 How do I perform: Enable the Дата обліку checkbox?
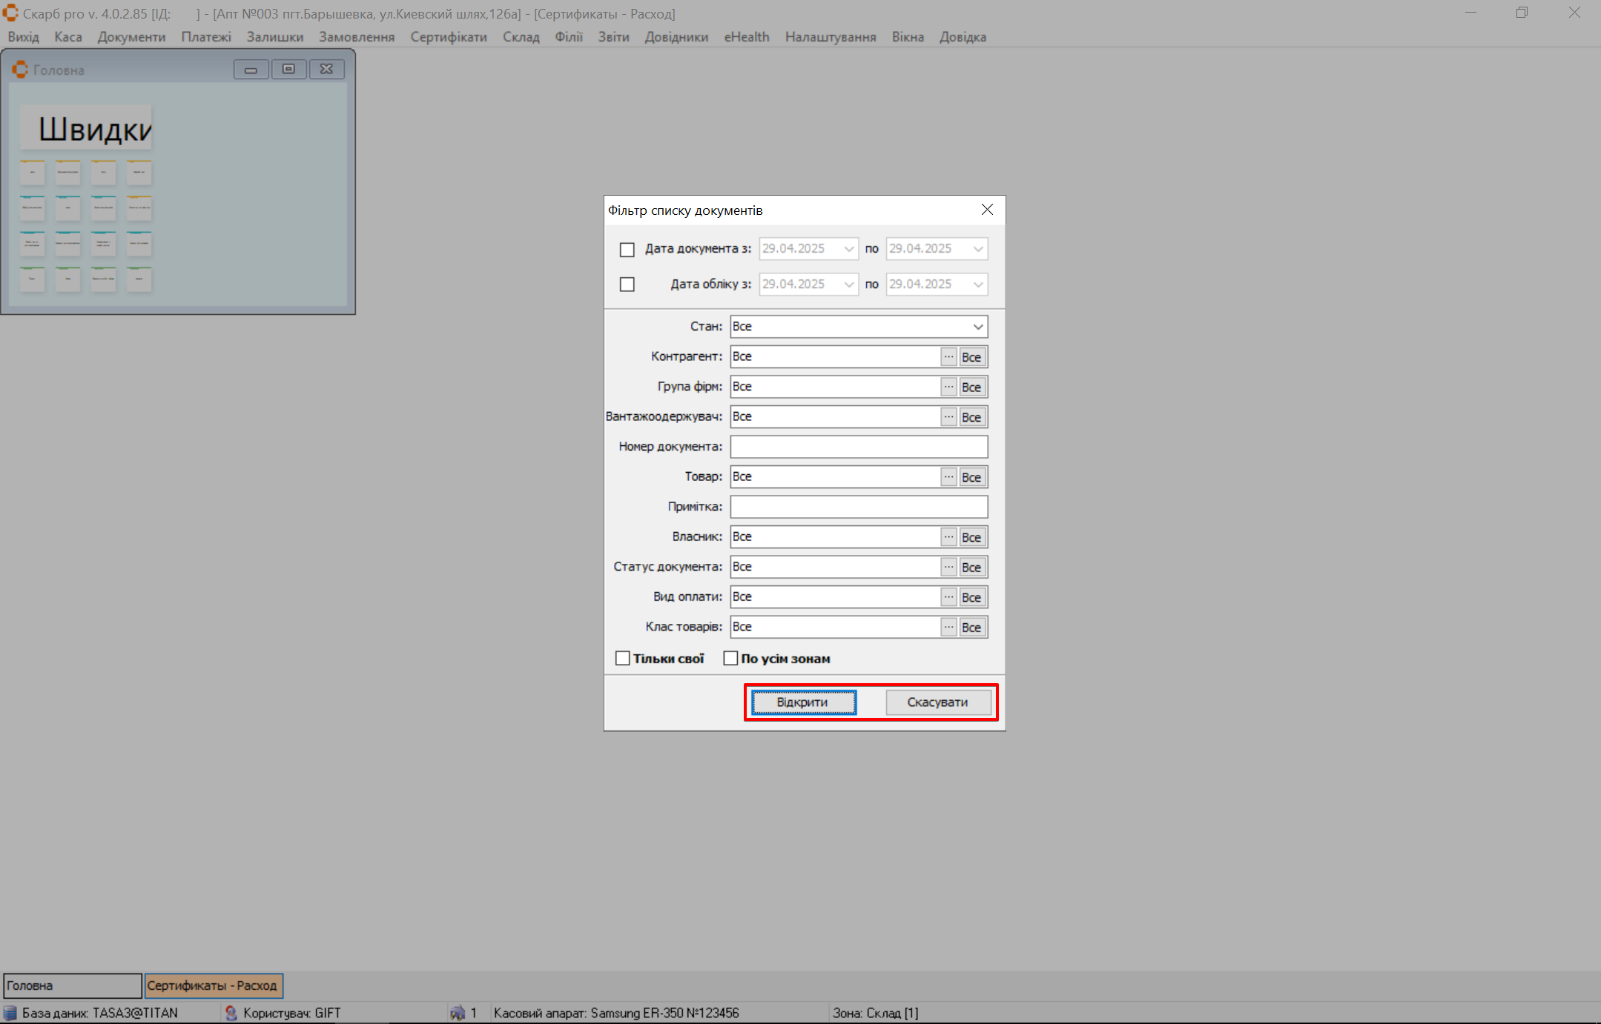click(627, 285)
